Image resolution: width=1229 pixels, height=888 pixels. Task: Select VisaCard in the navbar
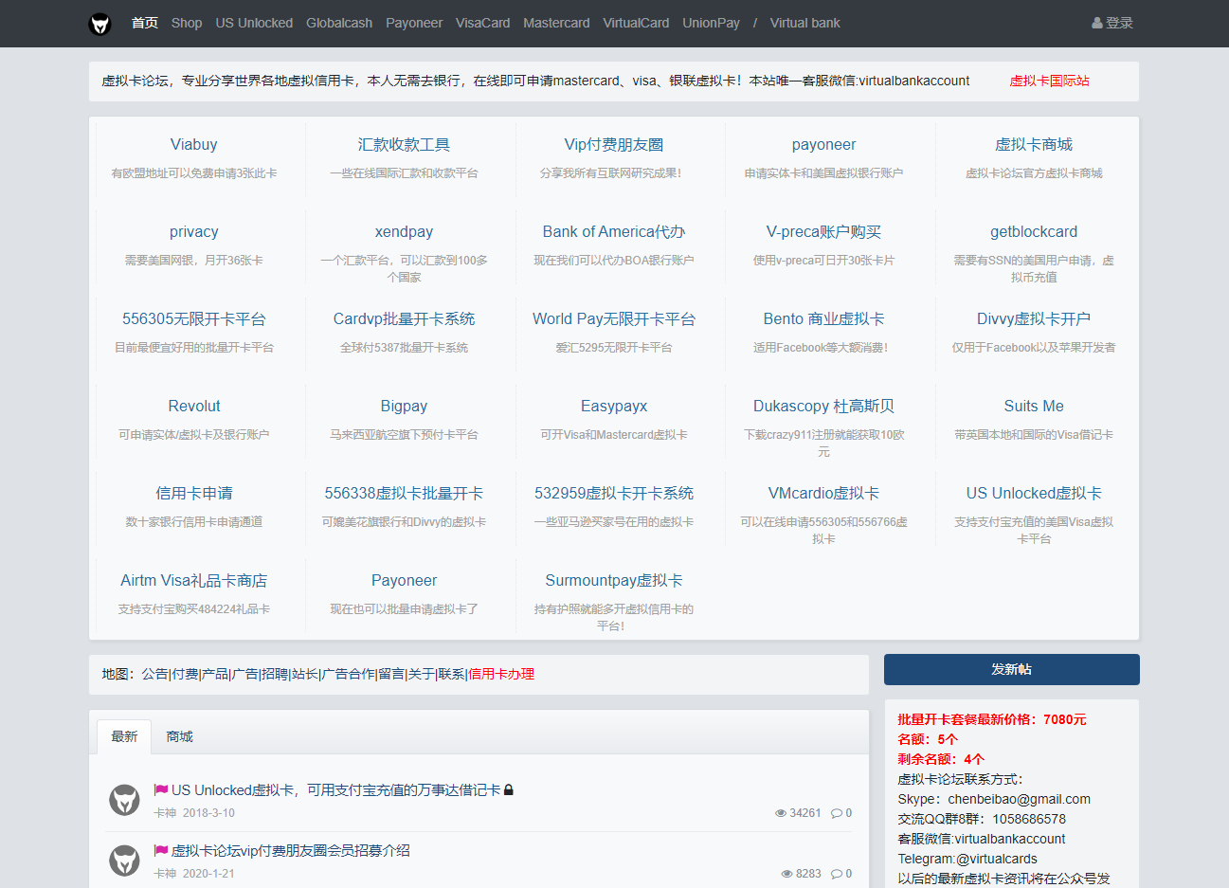(x=483, y=23)
